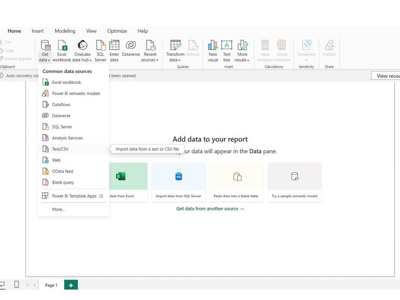This screenshot has width=400, height=300.
Task: Choose Dataverse in the dropdown list
Action: pyautogui.click(x=73, y=115)
